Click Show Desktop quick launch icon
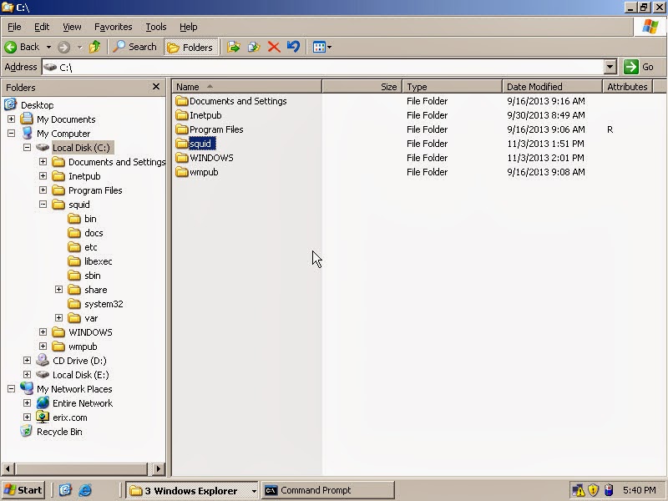668x501 pixels. 65,490
